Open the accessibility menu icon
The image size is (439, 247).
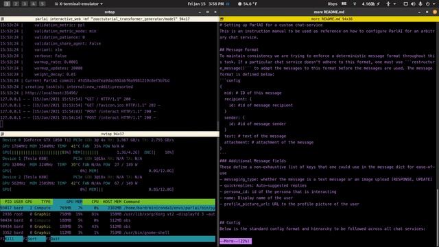pyautogui.click(x=388, y=4)
